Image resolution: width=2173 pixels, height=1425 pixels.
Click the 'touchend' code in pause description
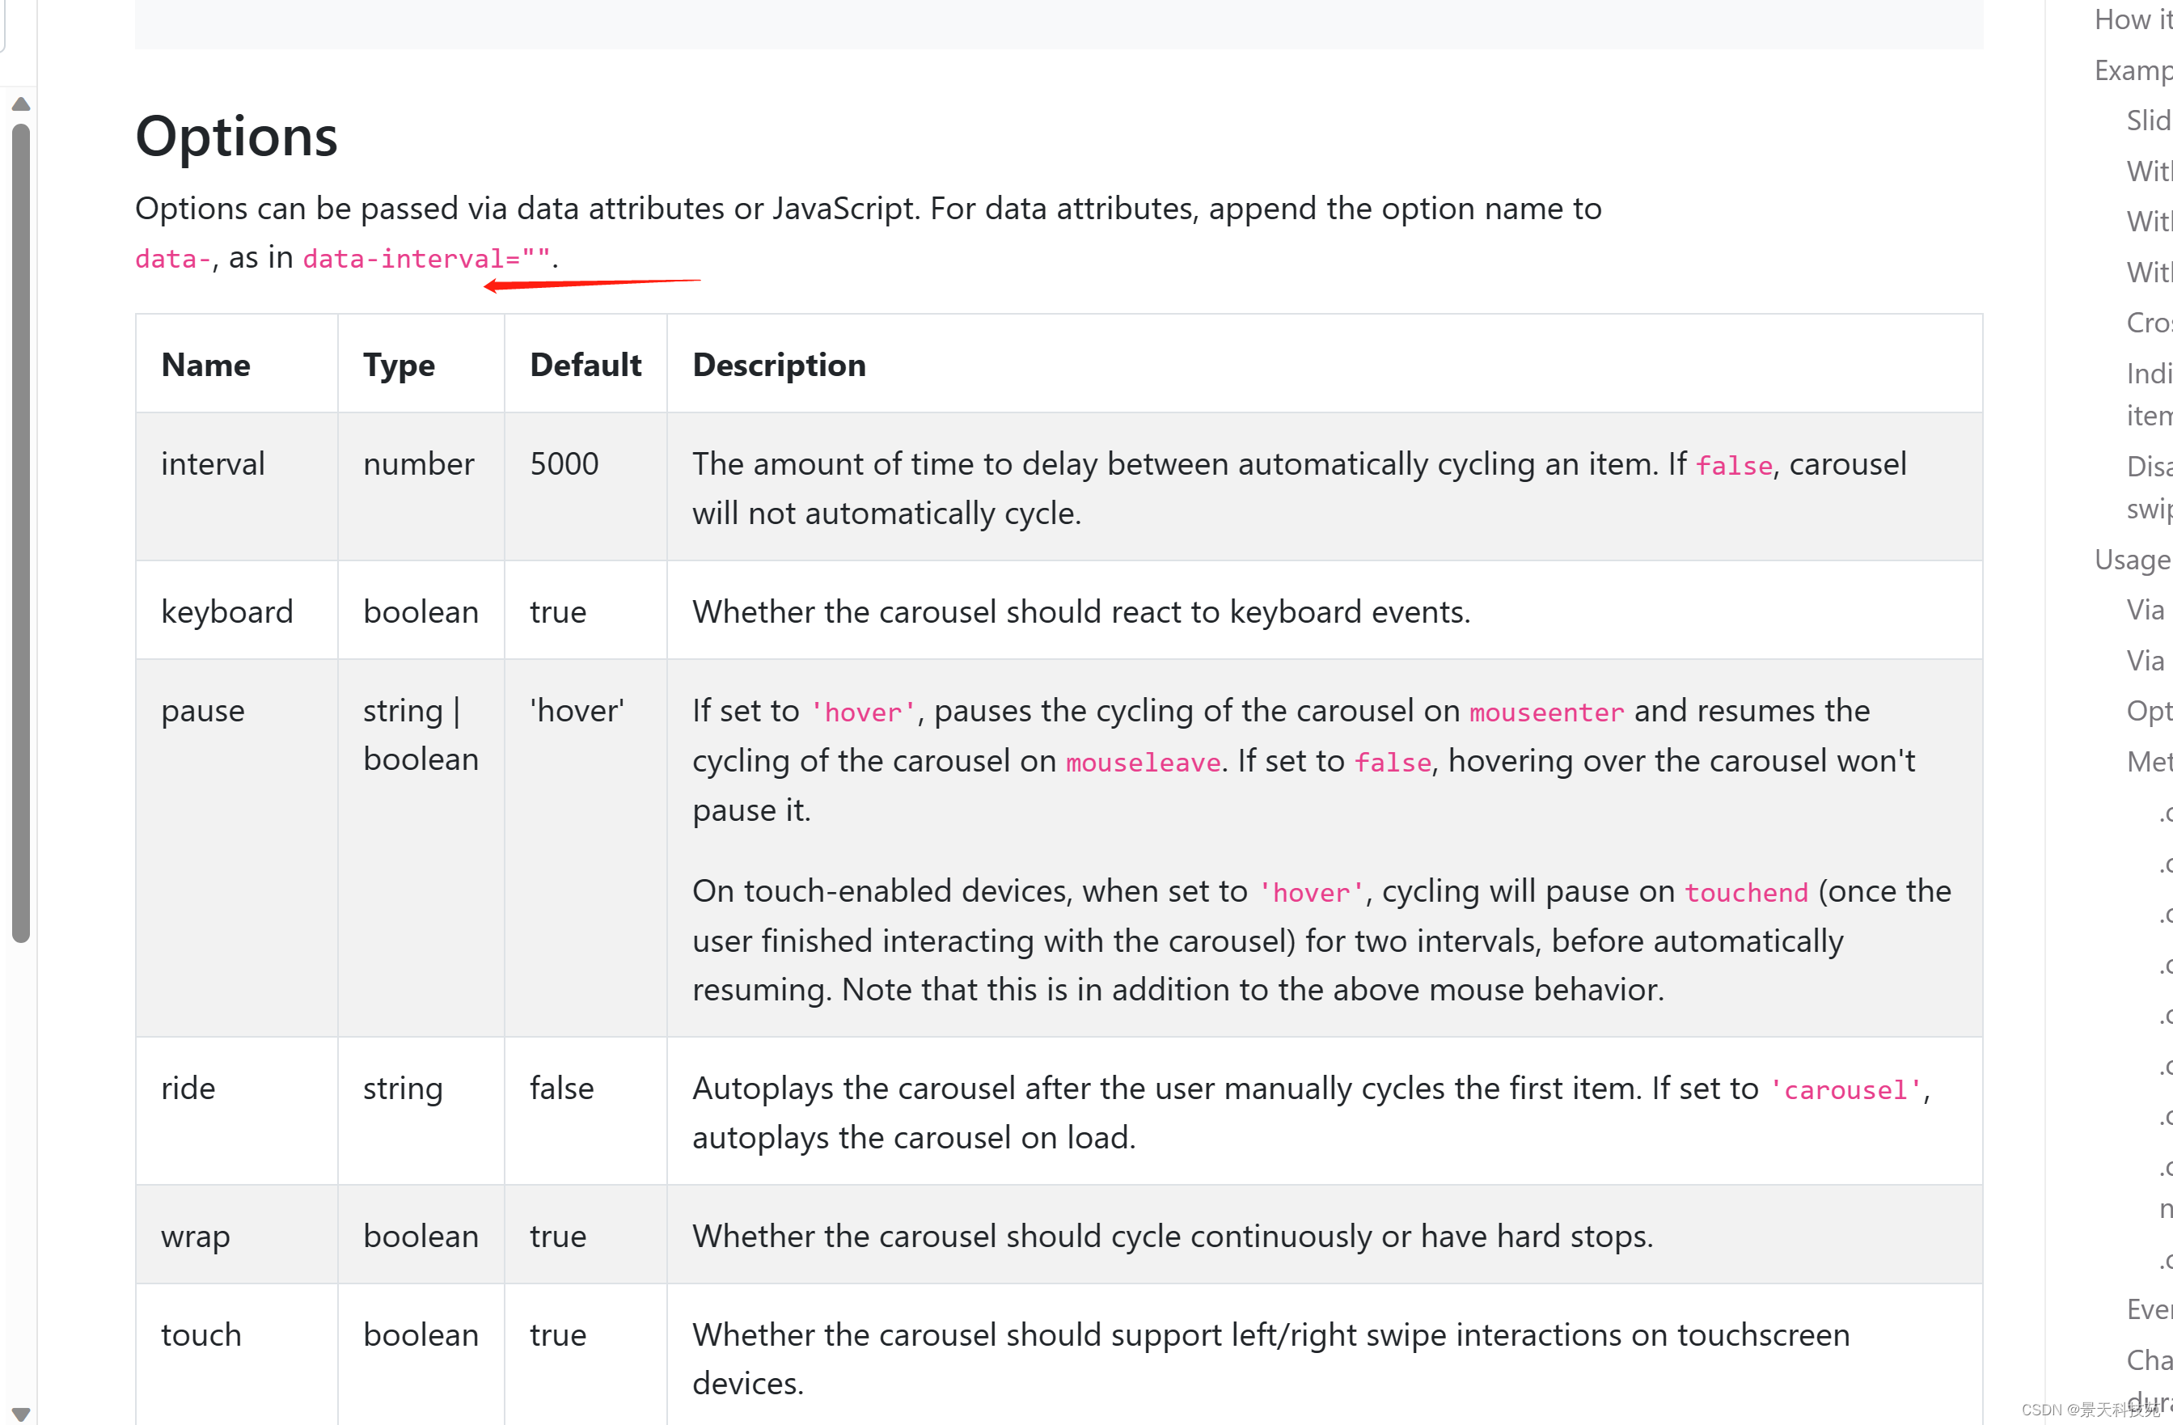click(1746, 892)
